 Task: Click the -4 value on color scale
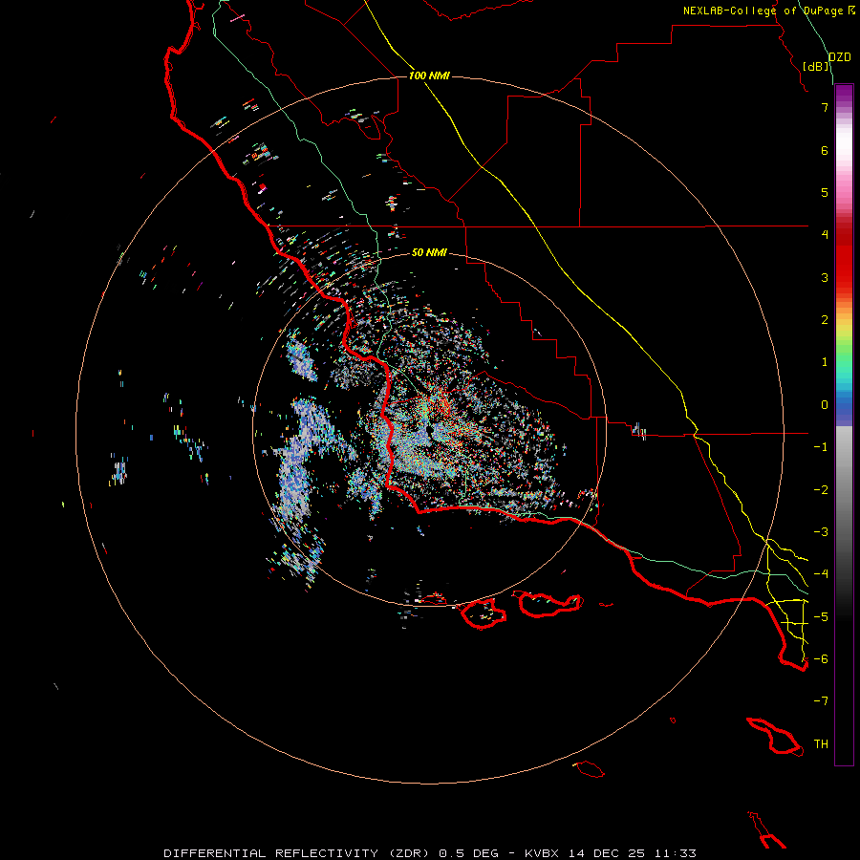(821, 574)
